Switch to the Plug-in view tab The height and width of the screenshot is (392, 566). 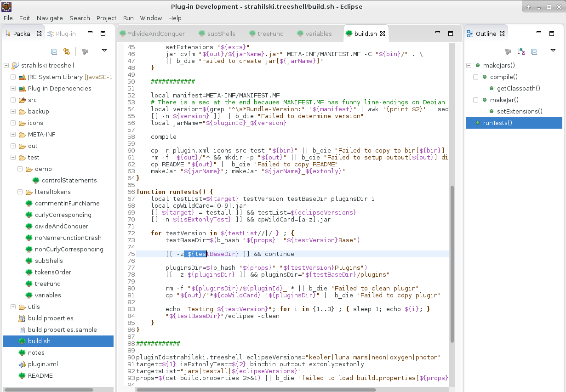tap(65, 34)
